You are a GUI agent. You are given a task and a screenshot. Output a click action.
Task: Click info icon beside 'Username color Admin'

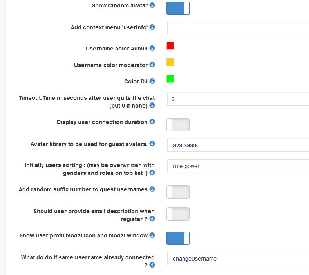click(x=152, y=48)
